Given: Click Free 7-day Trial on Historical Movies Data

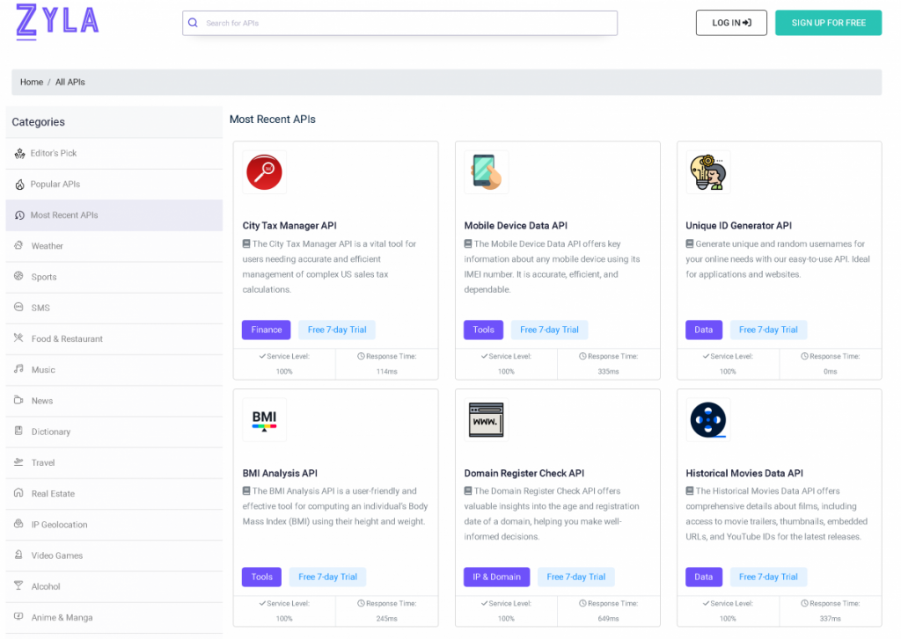Looking at the screenshot, I should 768,577.
